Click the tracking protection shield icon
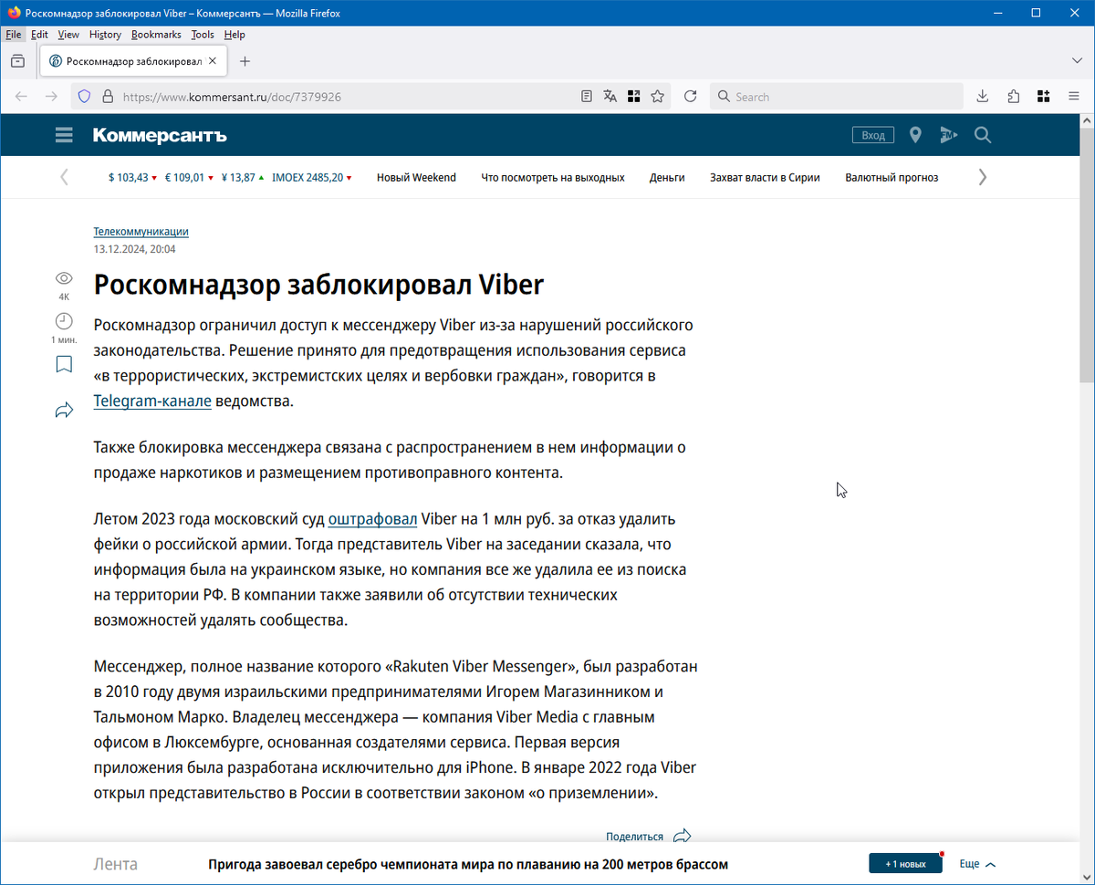 tap(84, 96)
